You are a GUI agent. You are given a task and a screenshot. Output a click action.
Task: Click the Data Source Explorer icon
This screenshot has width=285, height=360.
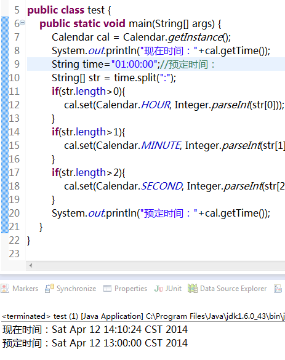(x=193, y=289)
